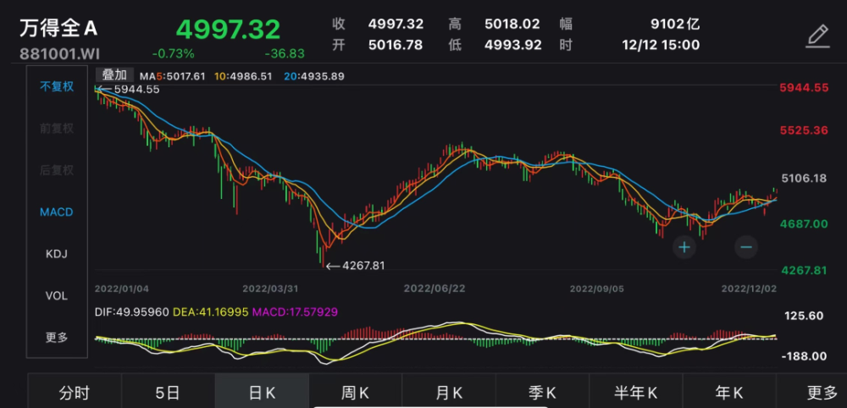Viewport: 847px width, 408px height.
Task: Click the -188.00 MACD axis label
Action: [x=805, y=356]
